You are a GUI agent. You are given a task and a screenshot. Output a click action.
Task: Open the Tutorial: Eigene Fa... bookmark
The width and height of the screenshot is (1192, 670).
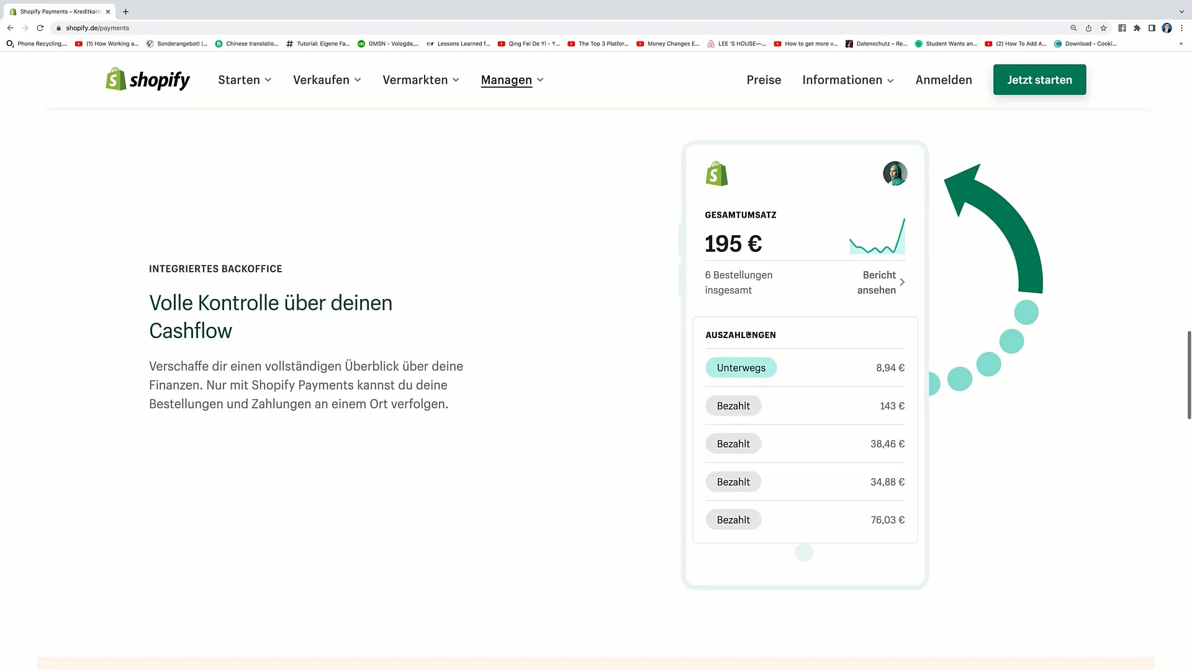tap(318, 43)
